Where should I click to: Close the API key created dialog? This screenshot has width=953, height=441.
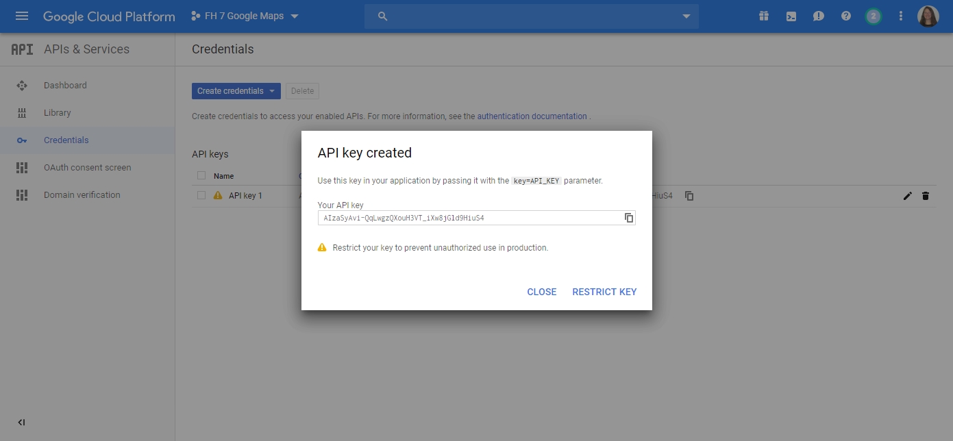tap(542, 292)
